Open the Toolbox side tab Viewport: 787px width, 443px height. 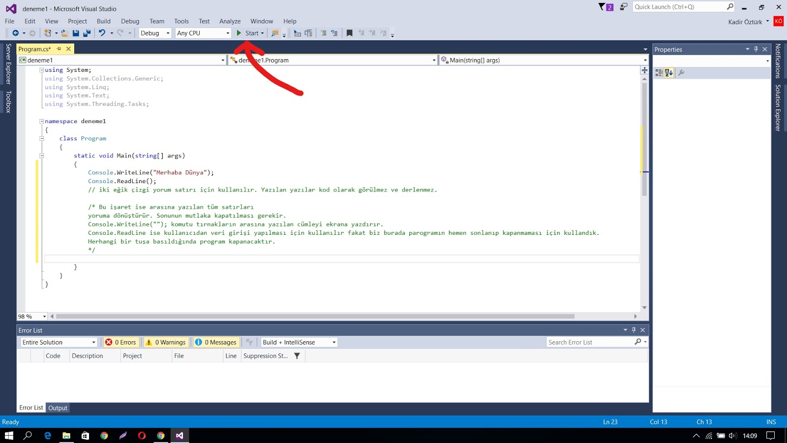[x=8, y=102]
